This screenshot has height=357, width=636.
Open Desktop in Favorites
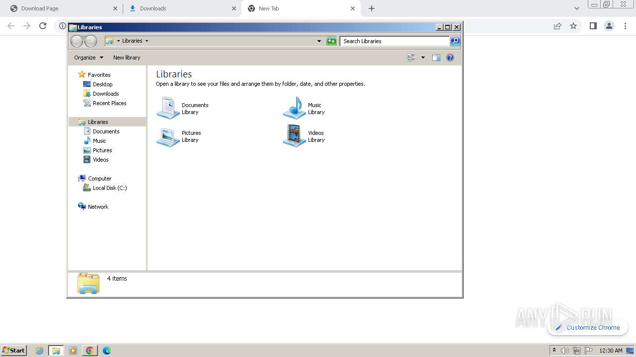coord(102,84)
